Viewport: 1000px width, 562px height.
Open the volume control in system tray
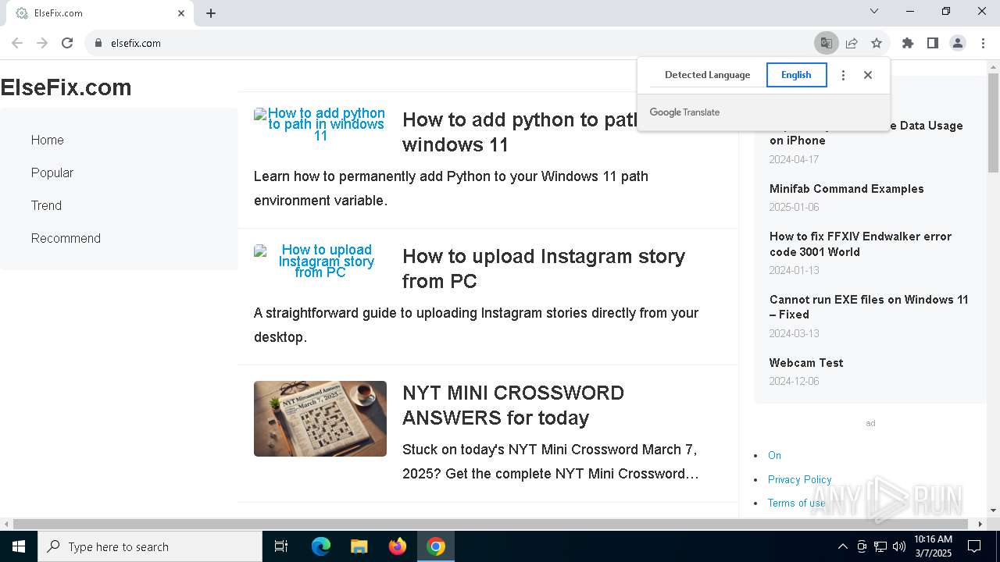point(899,546)
